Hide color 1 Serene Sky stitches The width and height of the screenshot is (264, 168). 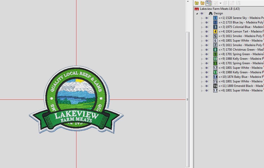point(207,18)
